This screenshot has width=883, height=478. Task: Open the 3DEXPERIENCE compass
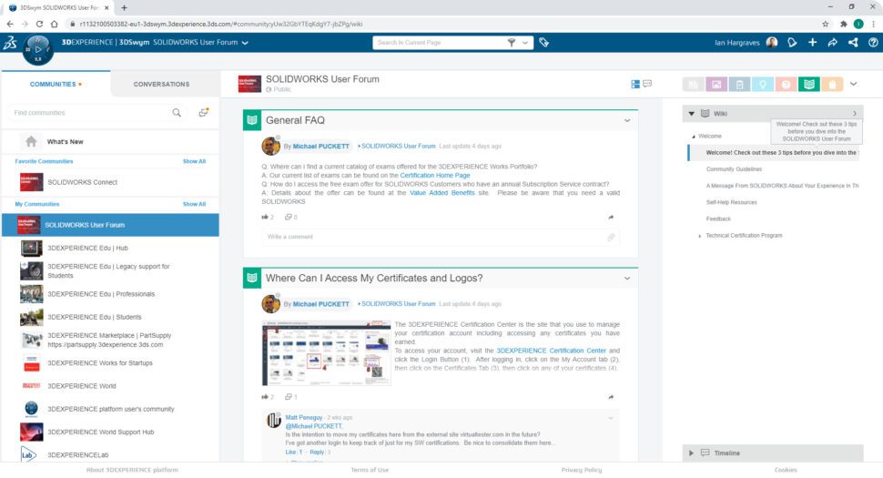click(37, 49)
